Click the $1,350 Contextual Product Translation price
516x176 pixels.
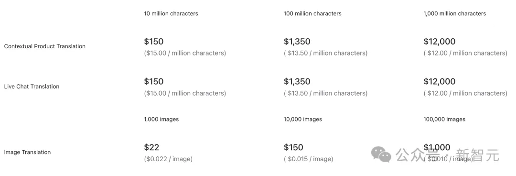tap(297, 42)
